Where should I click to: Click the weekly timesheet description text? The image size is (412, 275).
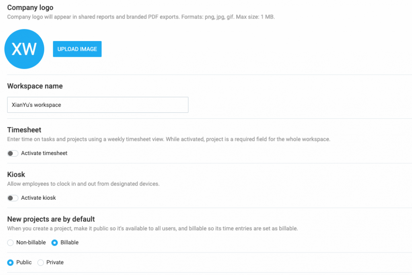point(169,139)
